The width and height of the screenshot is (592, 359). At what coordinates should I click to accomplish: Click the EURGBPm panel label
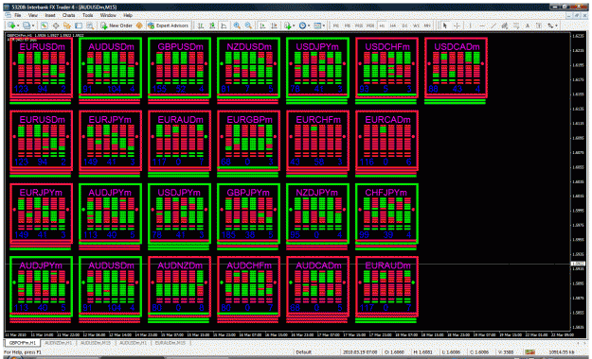(x=249, y=120)
